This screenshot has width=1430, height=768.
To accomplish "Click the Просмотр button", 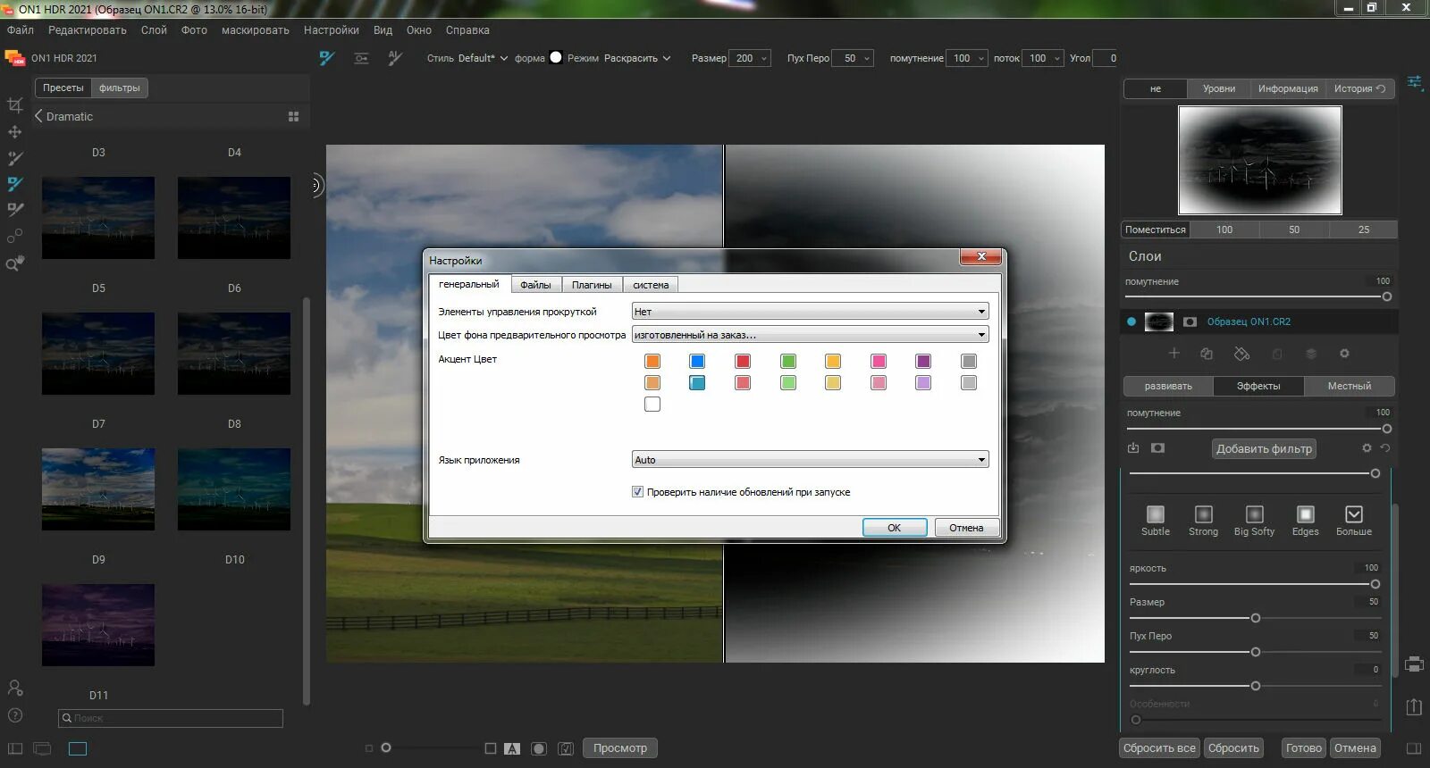I will 620,748.
